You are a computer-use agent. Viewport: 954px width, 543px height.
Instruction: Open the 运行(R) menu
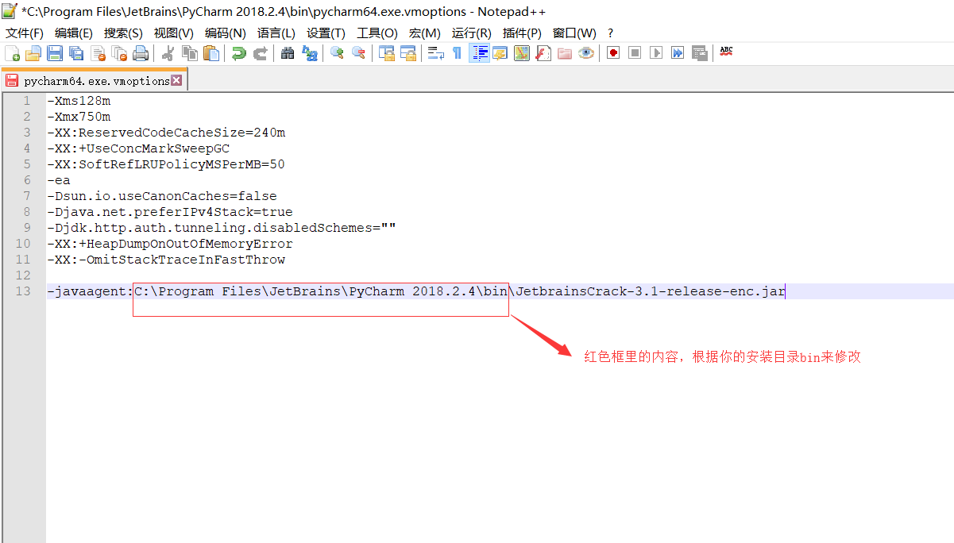pos(472,33)
